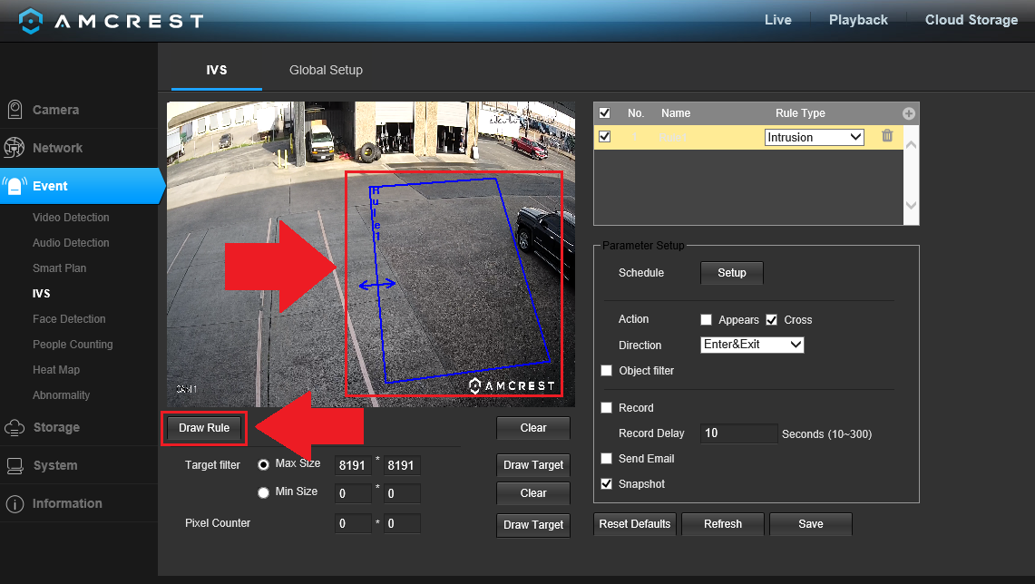Enable the Send Email checkbox
The width and height of the screenshot is (1035, 584).
click(x=607, y=459)
